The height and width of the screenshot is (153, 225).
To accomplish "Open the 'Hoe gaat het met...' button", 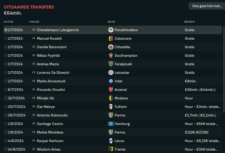I will point(207,6).
